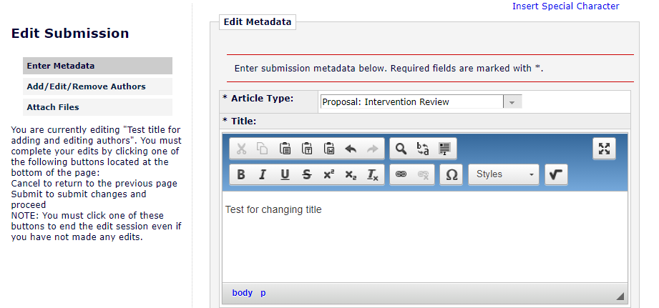
Task: Click Paste from Word icon
Action: (329, 149)
